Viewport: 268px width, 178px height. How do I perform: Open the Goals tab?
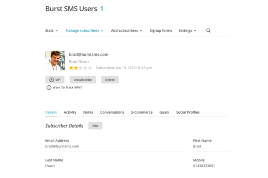pyautogui.click(x=164, y=112)
